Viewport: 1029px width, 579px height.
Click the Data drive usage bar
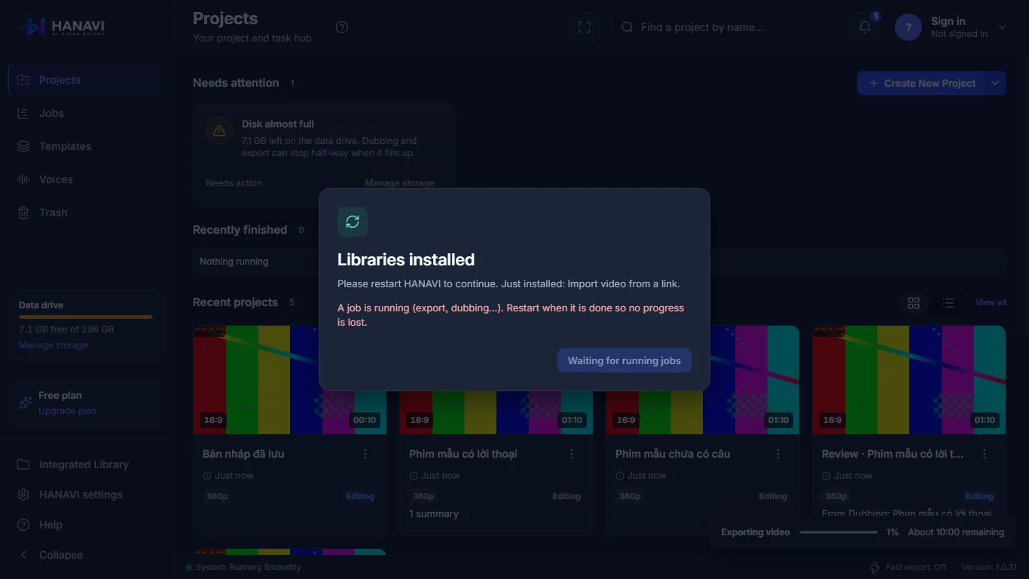pyautogui.click(x=86, y=317)
